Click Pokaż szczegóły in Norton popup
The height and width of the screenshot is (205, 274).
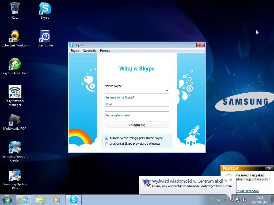coord(247,191)
